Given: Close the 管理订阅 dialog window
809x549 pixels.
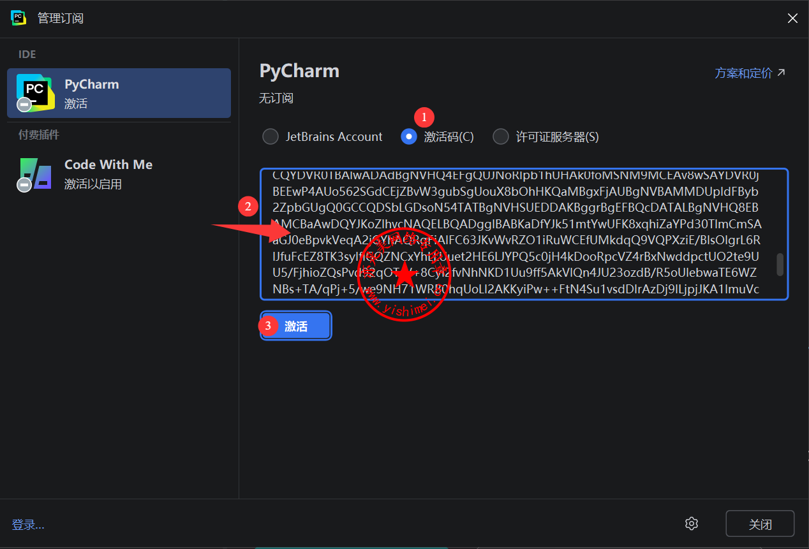Looking at the screenshot, I should click(x=792, y=18).
